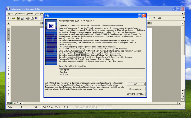Click the 'Product ID:' line
The image size is (191, 118).
[x=65, y=74]
